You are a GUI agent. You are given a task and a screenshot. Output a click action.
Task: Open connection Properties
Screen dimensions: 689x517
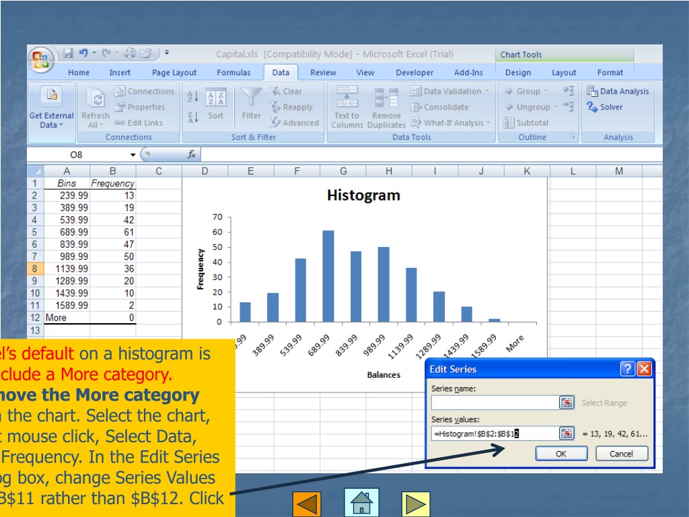coord(140,107)
